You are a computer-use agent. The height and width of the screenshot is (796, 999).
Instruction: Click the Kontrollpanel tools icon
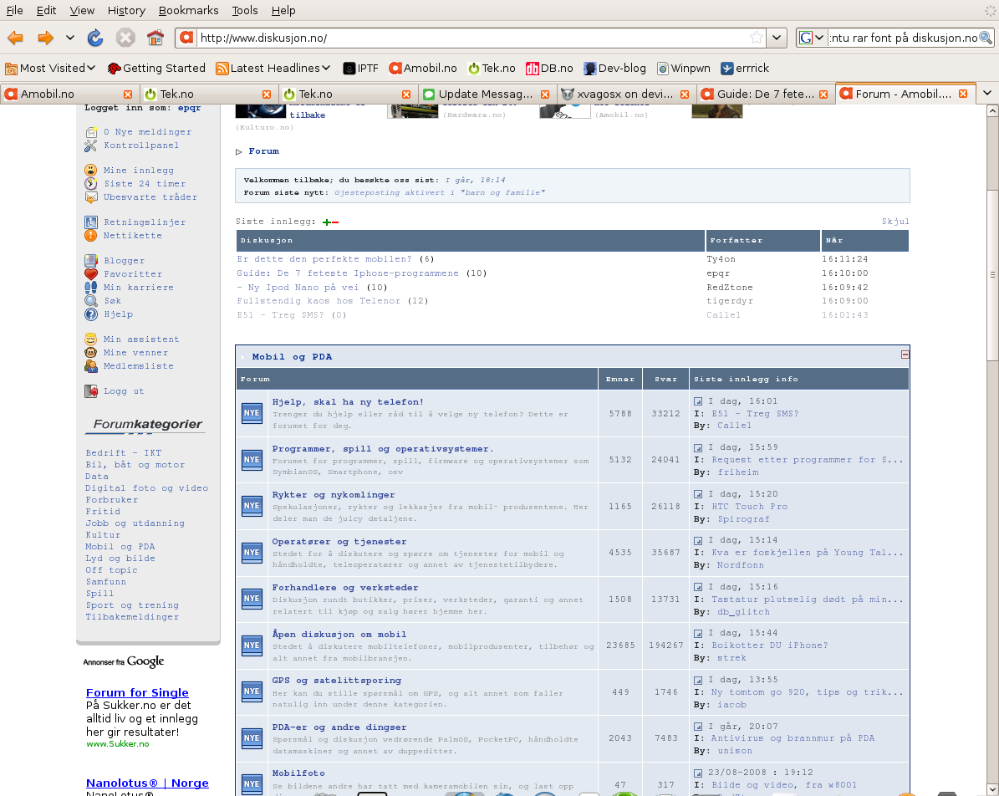coord(91,145)
